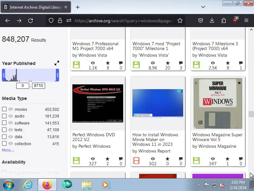
Task: Open uBlock Origin extension badge
Action: click(x=235, y=20)
